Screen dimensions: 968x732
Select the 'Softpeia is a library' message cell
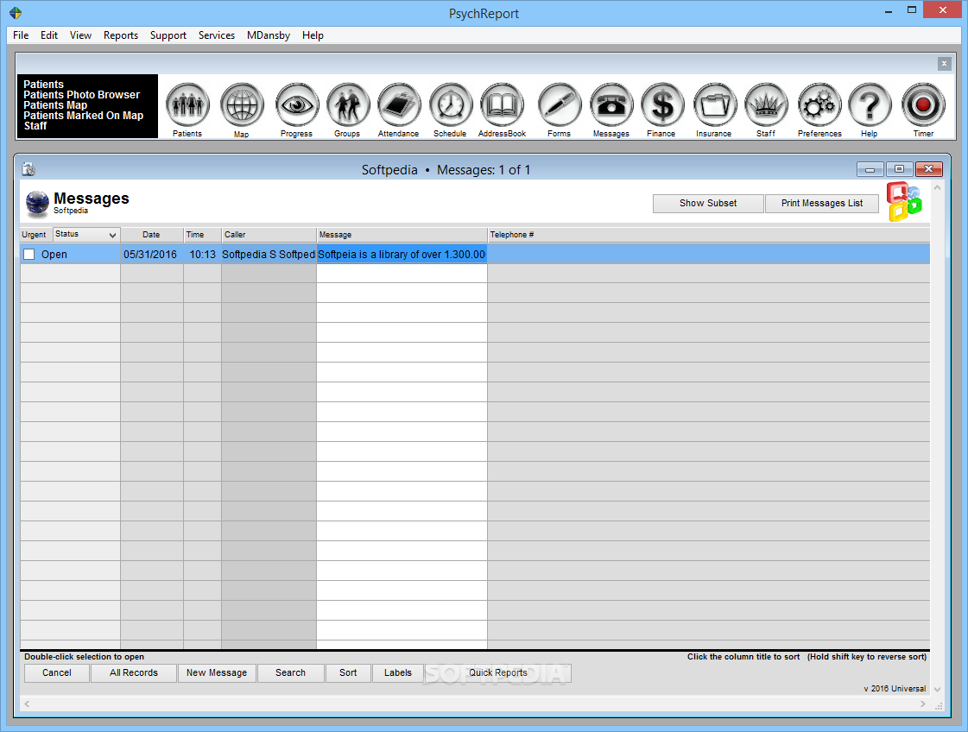pos(402,255)
